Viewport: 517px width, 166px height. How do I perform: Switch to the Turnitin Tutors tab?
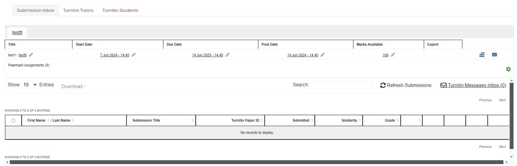pyautogui.click(x=78, y=11)
